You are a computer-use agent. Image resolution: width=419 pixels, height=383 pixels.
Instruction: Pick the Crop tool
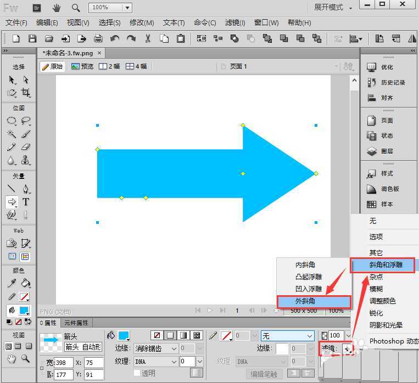25,93
